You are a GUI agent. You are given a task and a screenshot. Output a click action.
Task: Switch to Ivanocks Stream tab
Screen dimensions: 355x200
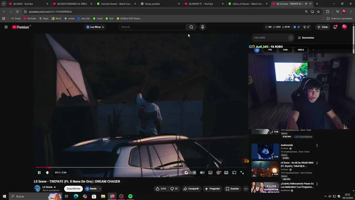(116, 4)
